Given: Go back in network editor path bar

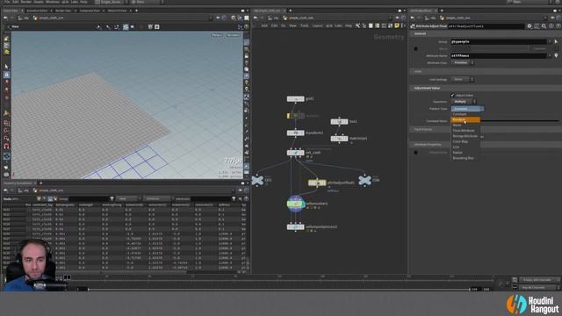Looking at the screenshot, I should pyautogui.click(x=256, y=18).
